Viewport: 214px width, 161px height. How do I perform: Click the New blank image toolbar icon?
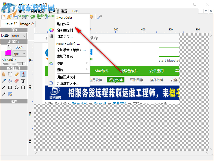point(3,17)
